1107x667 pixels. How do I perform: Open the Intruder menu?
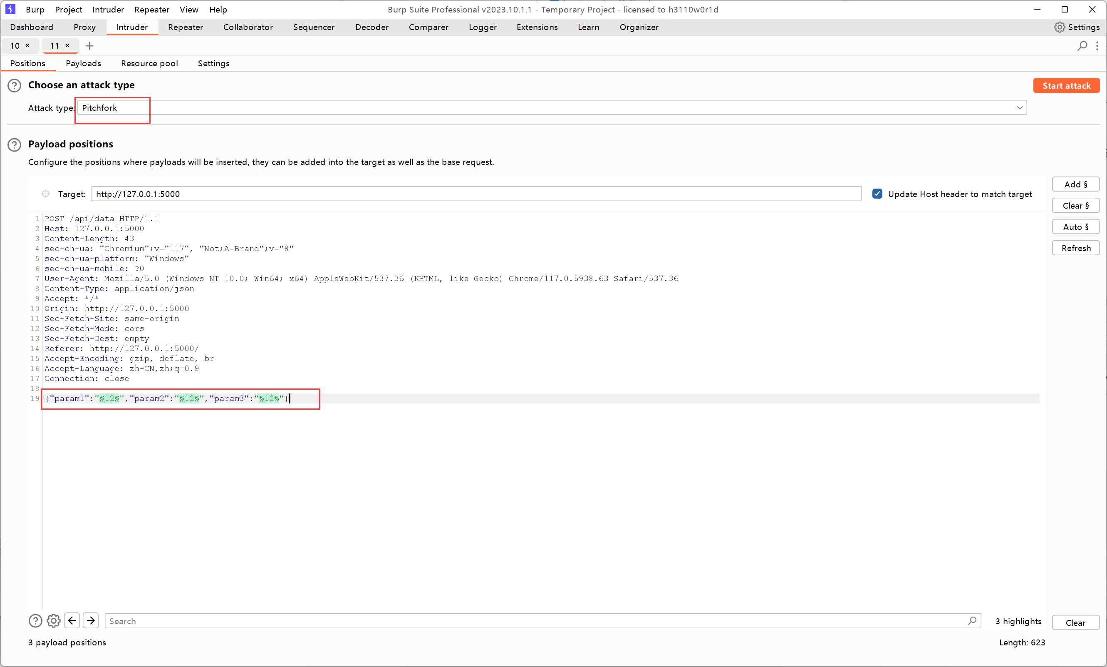coord(108,10)
